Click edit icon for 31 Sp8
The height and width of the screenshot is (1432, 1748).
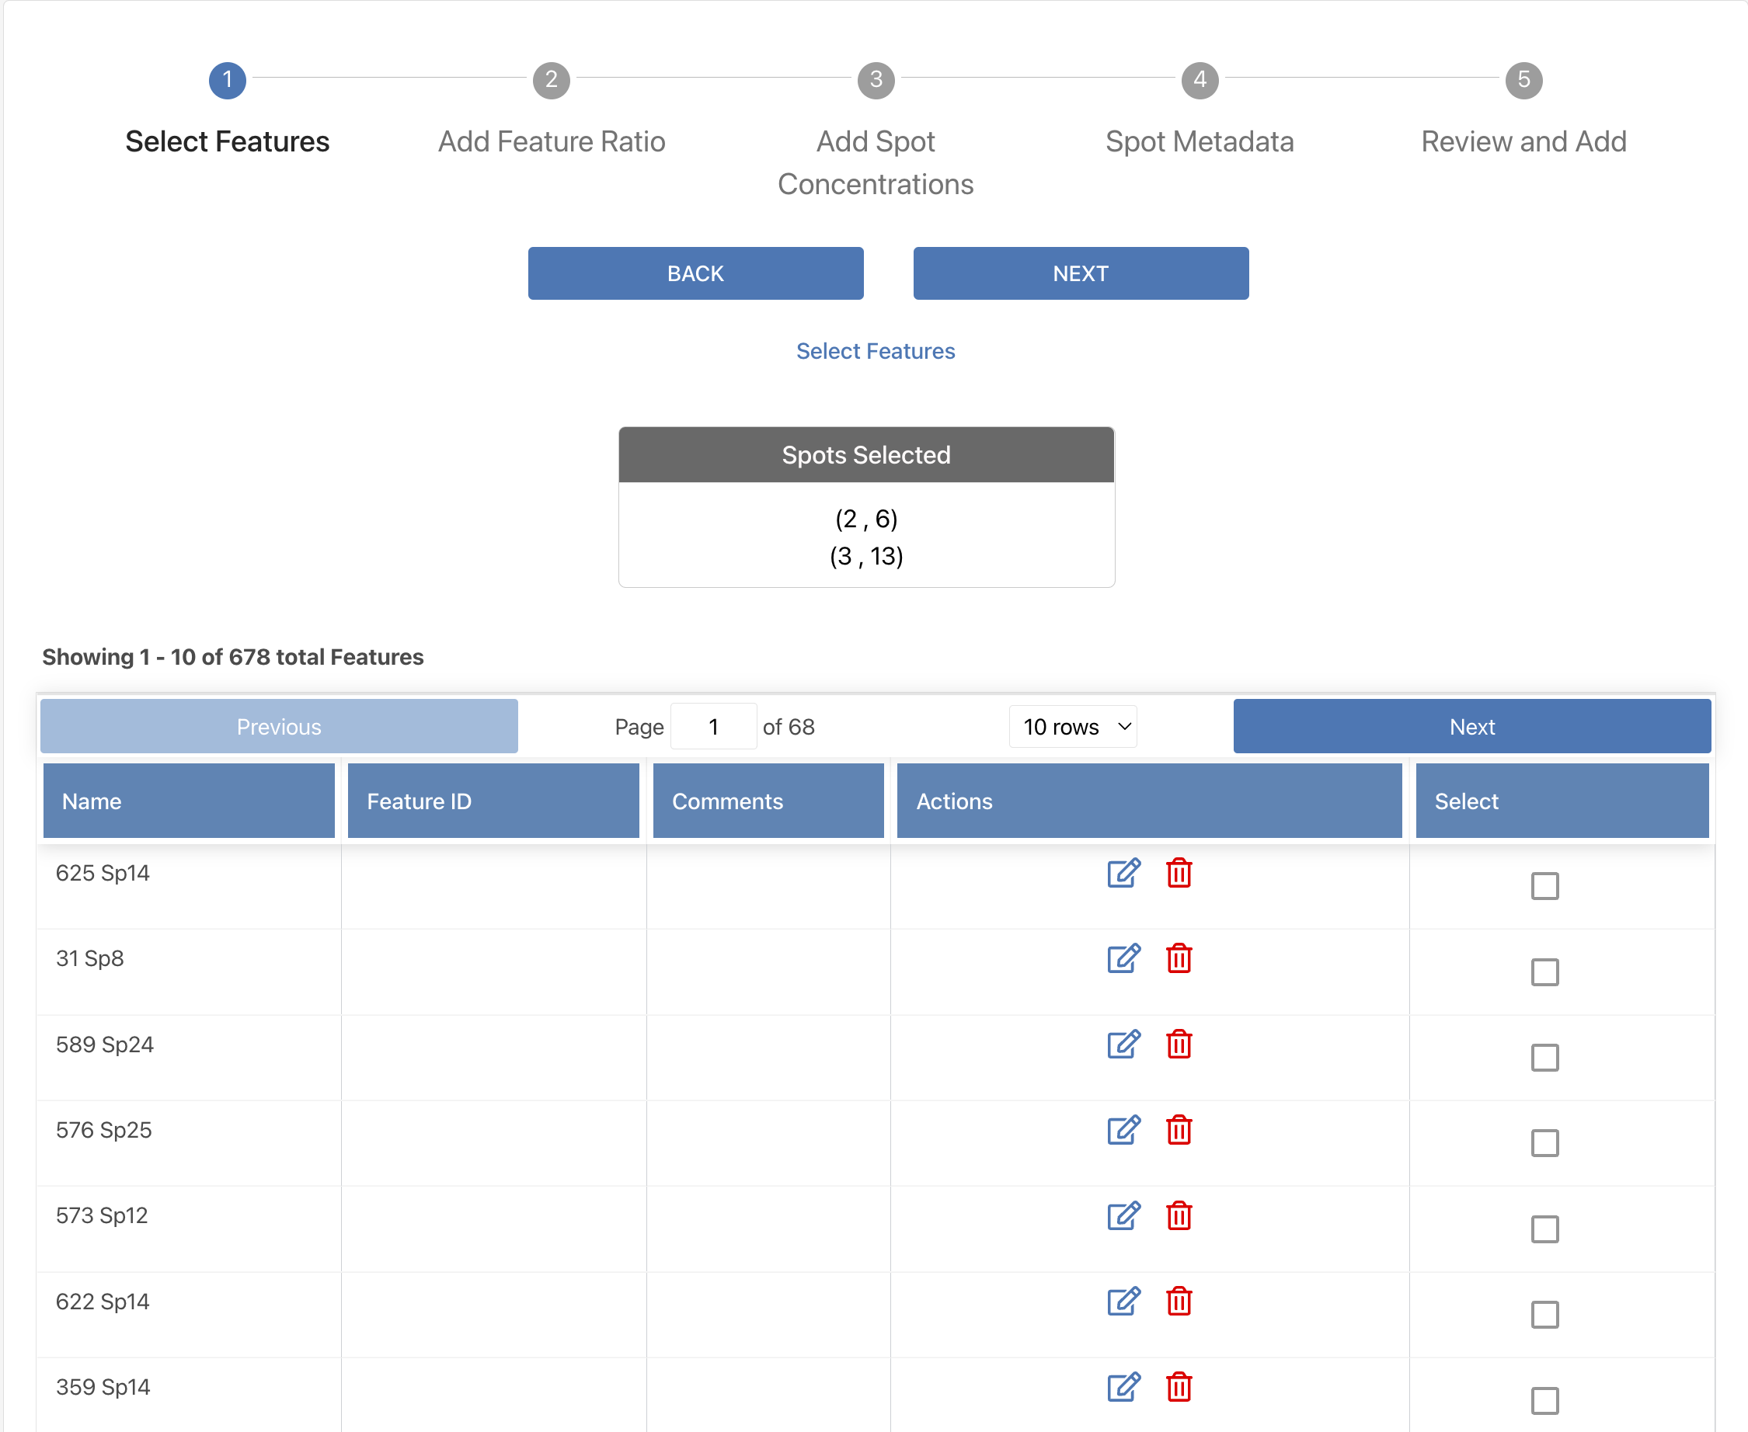(1123, 958)
